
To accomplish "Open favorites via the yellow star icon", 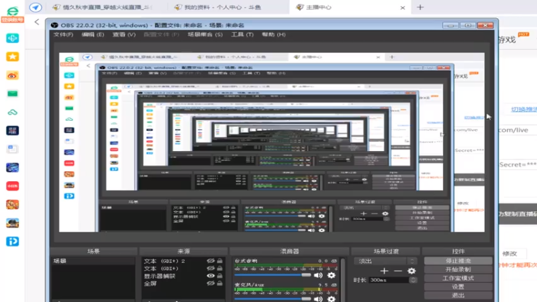I will tap(12, 56).
